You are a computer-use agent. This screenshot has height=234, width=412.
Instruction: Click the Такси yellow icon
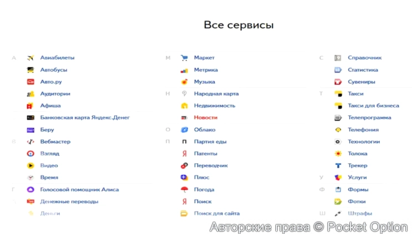[338, 93]
